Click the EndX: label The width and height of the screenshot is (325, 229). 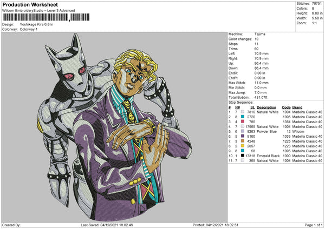click(x=233, y=73)
